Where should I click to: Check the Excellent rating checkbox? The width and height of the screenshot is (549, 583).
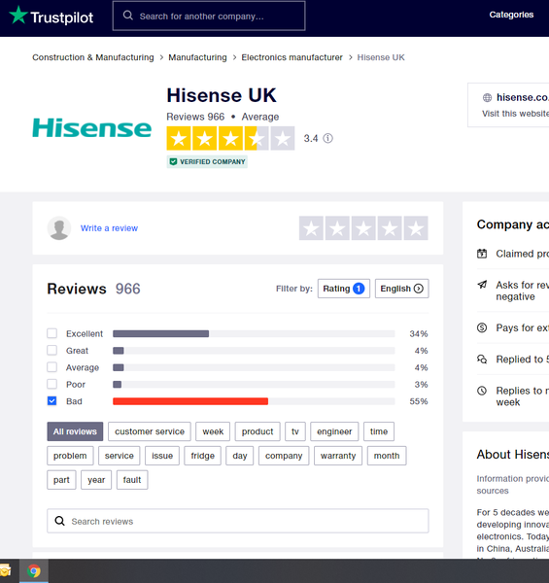click(52, 333)
